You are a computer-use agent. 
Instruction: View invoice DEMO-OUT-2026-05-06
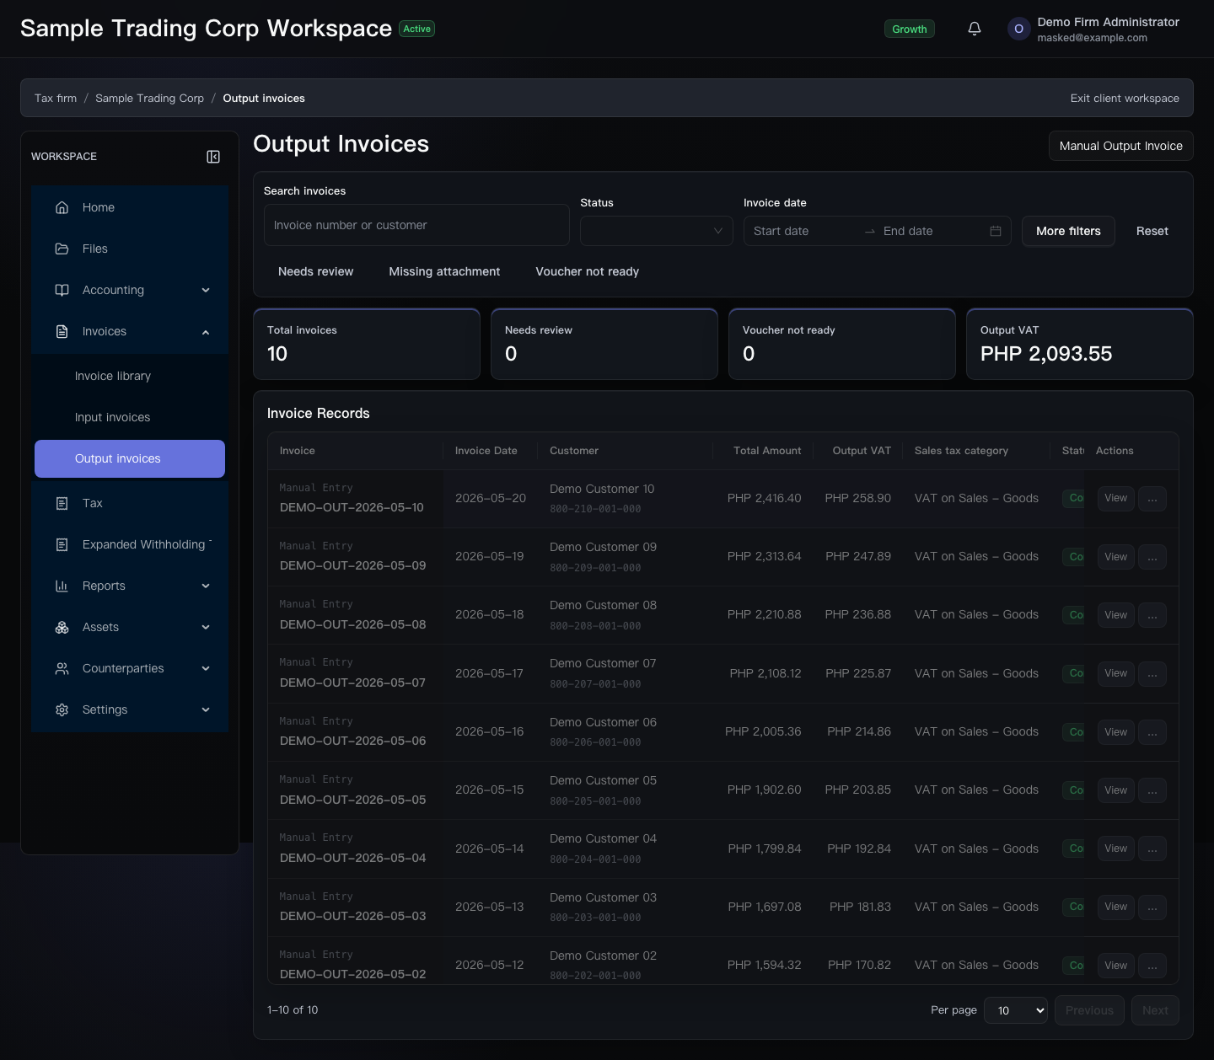click(x=1115, y=732)
